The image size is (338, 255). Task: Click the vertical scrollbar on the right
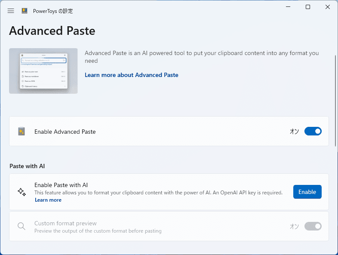[335, 101]
